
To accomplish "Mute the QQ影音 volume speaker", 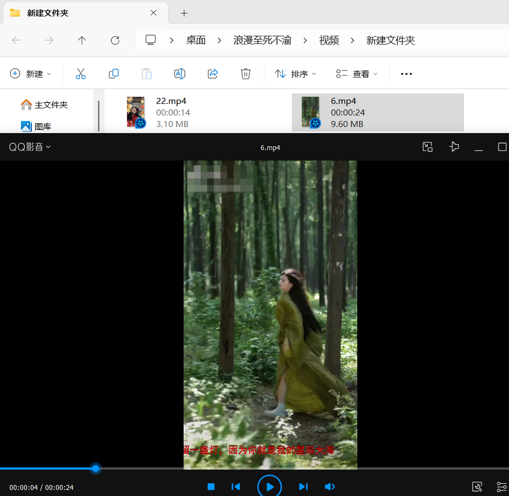I will 329,487.
